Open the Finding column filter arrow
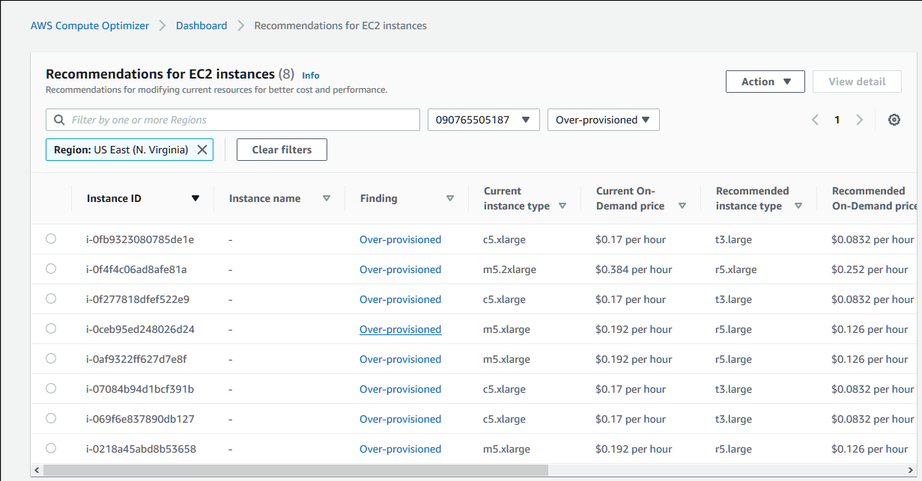Viewport: 922px width, 481px height. [450, 198]
